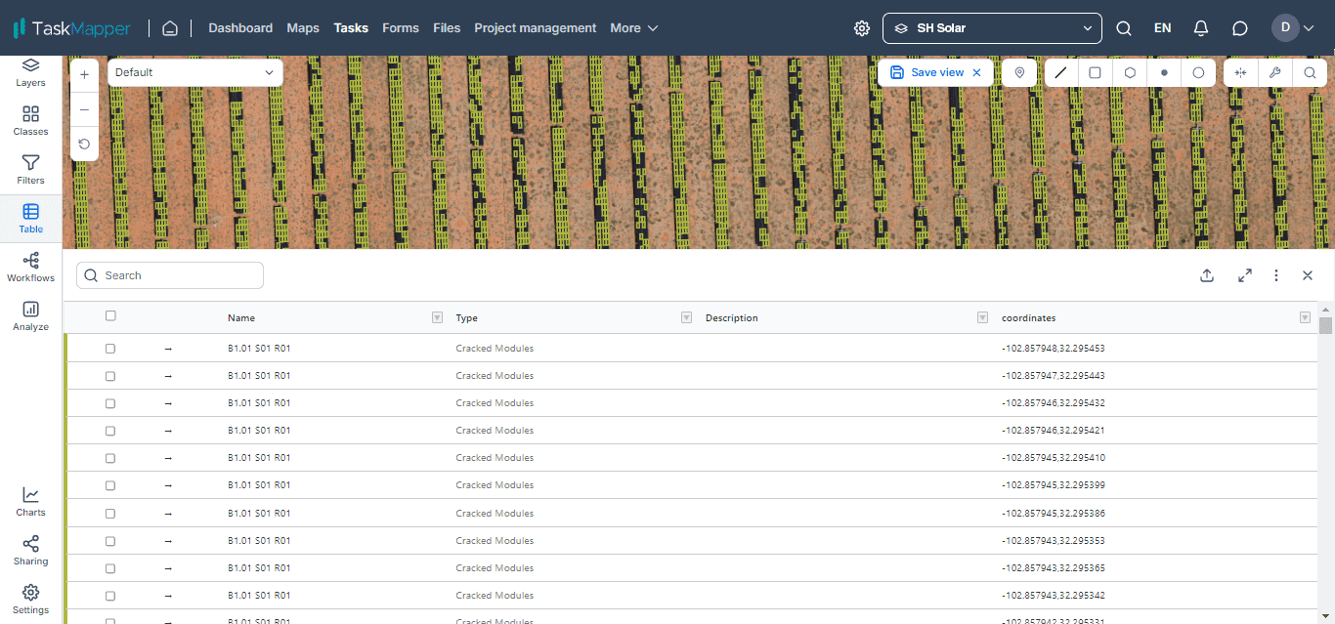The image size is (1335, 624).
Task: Click the home icon in header
Action: pos(170,28)
